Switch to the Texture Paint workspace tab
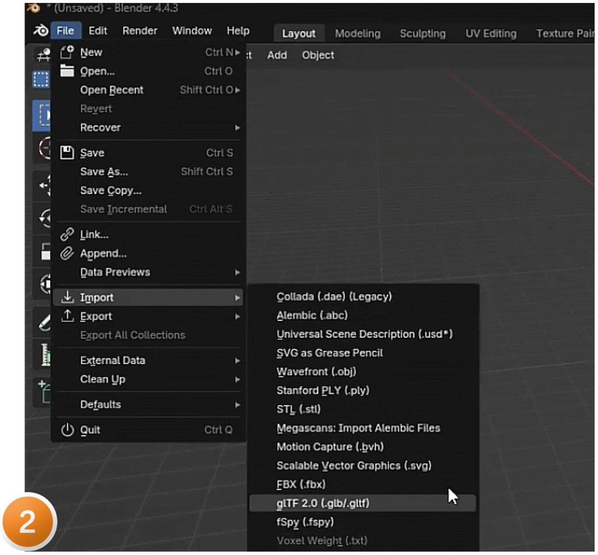 (565, 33)
